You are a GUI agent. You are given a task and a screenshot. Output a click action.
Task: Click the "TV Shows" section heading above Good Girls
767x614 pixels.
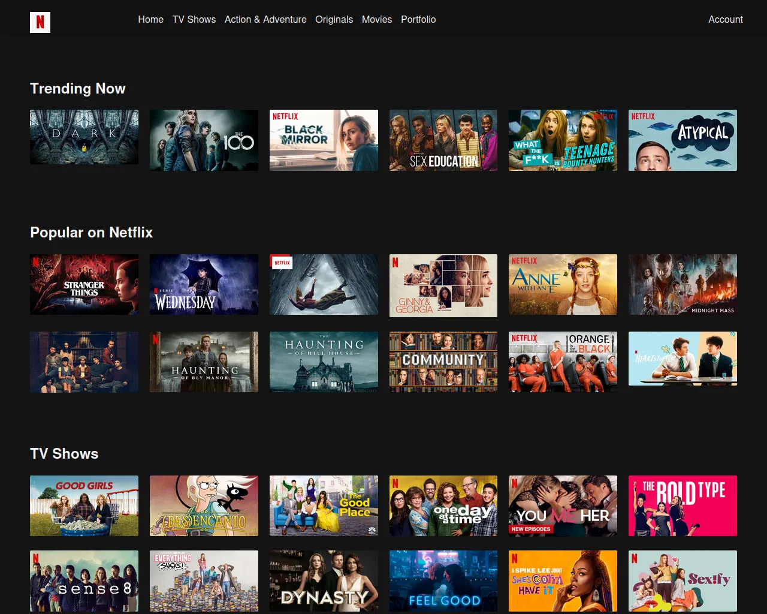(x=64, y=454)
